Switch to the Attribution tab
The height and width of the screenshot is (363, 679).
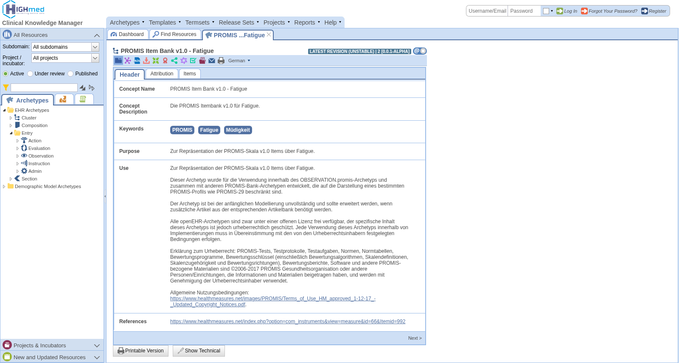pyautogui.click(x=162, y=74)
